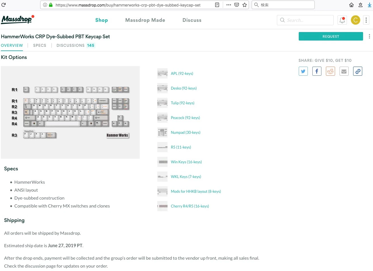Viewport: 373px width, 271px height.
Task: Share the drop via email icon
Action: click(x=344, y=71)
